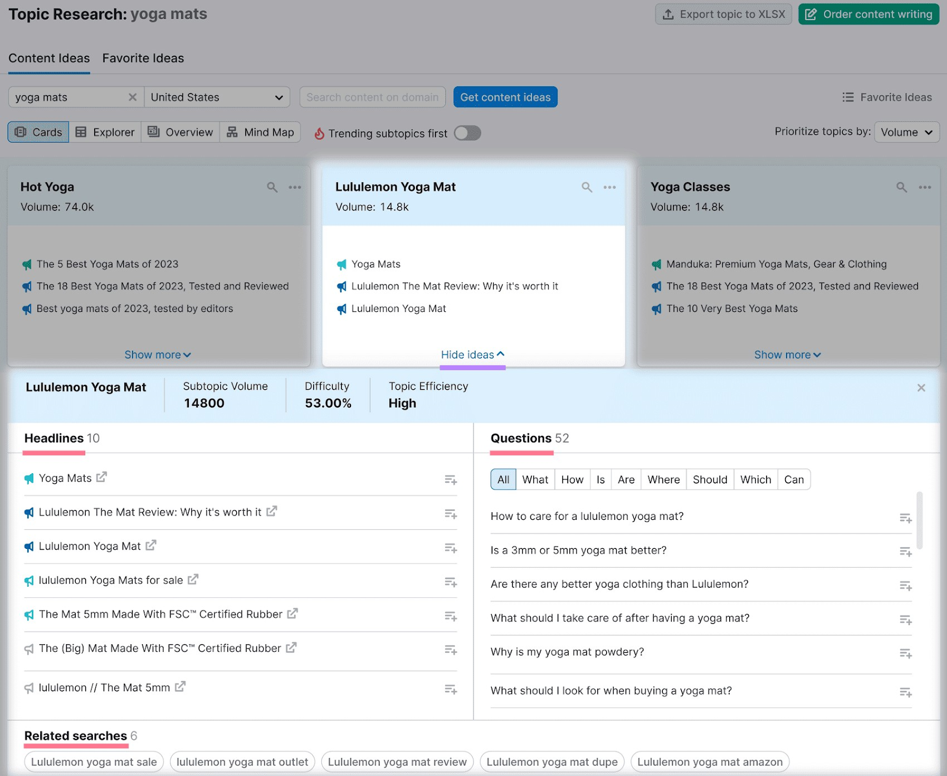Click Export topic to XLSX button
This screenshot has width=947, height=776.
click(723, 14)
